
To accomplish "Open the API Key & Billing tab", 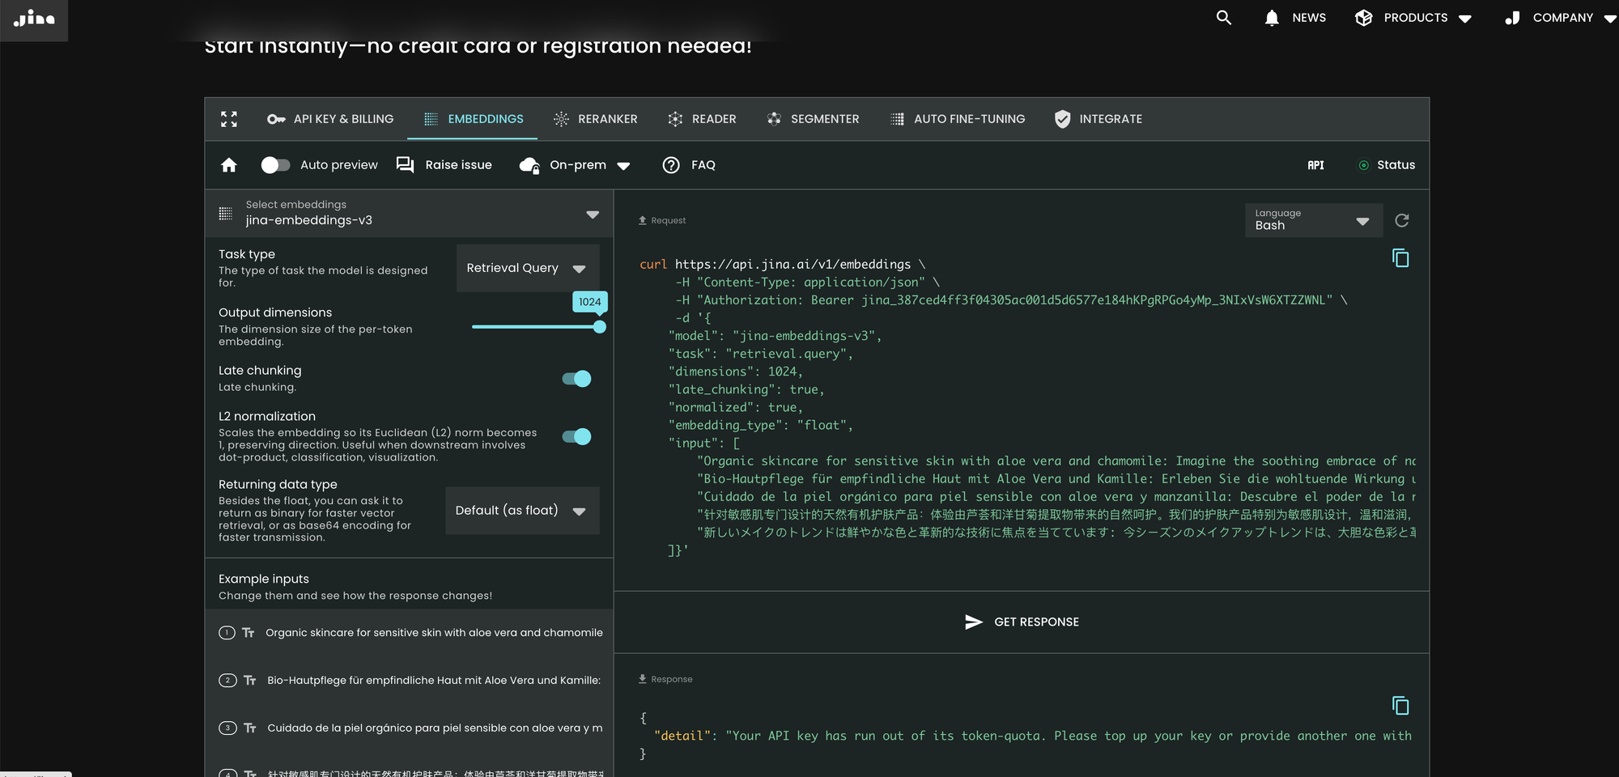I will [330, 119].
